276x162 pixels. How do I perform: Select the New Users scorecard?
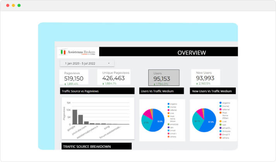(205, 77)
